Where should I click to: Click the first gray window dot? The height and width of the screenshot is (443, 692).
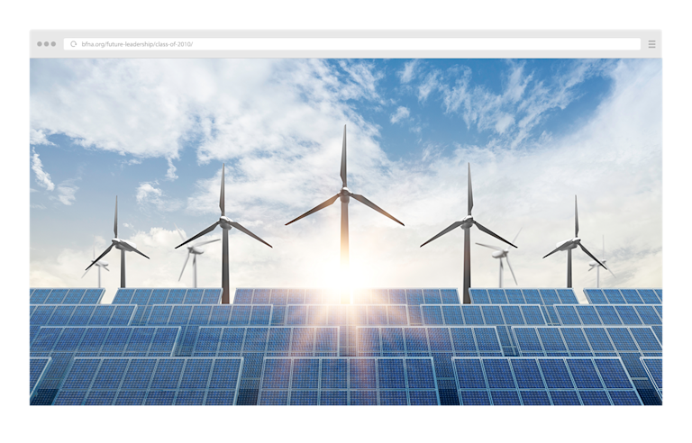pos(40,44)
